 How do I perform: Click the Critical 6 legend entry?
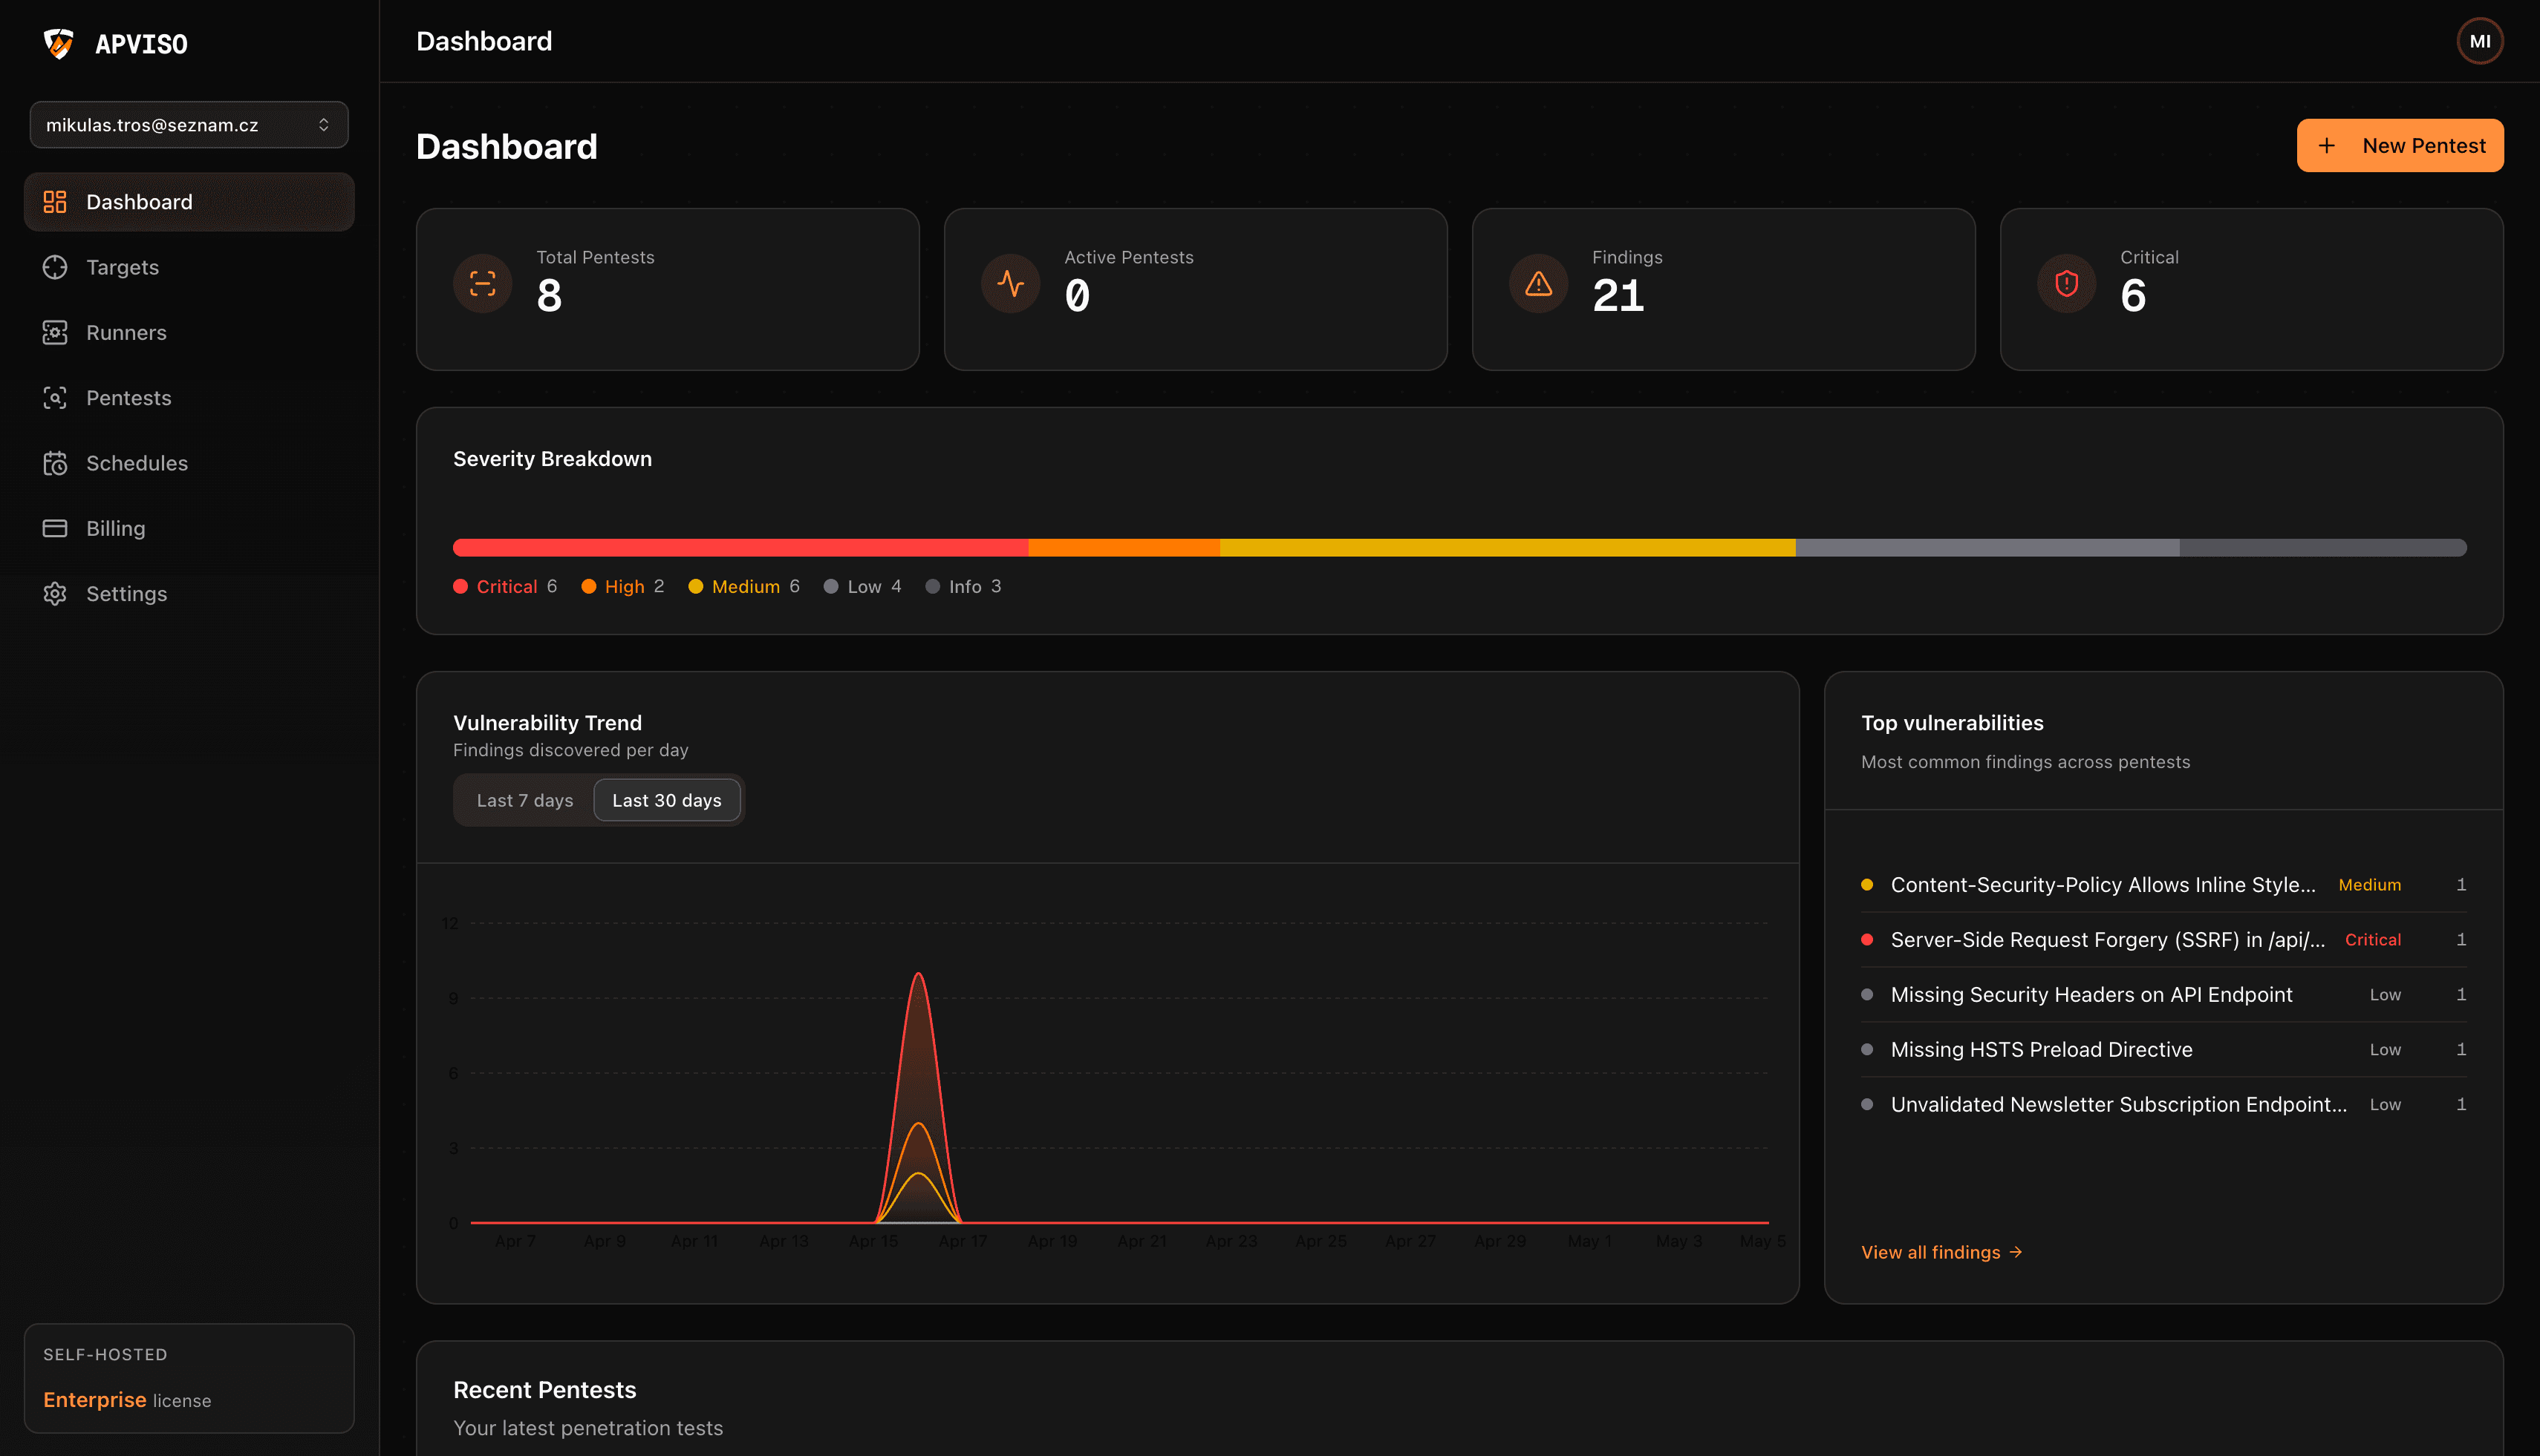click(x=505, y=586)
